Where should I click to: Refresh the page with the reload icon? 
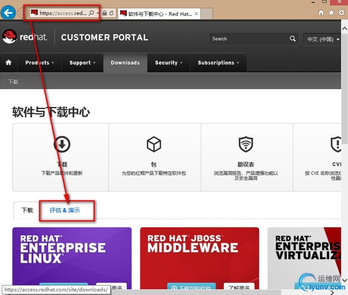111,13
